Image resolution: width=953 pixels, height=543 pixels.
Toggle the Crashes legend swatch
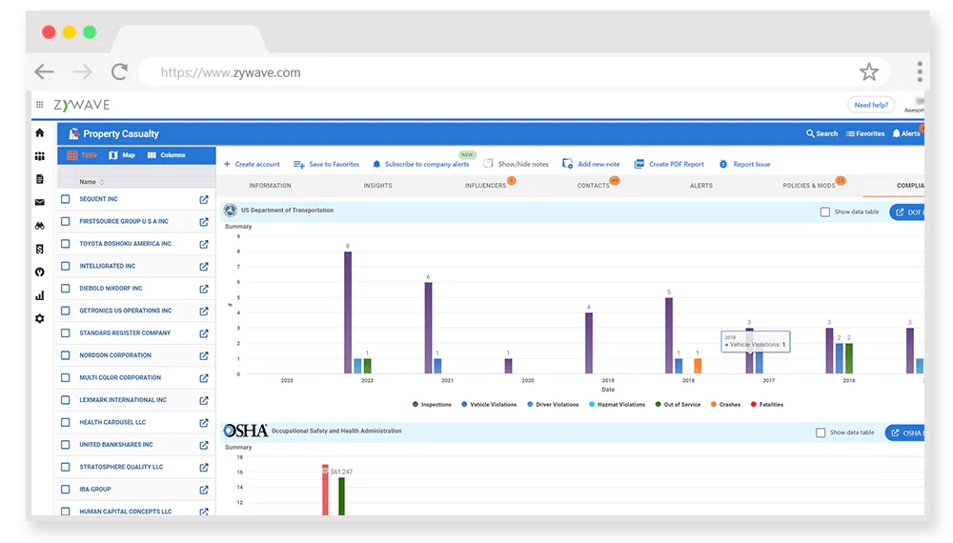(714, 404)
